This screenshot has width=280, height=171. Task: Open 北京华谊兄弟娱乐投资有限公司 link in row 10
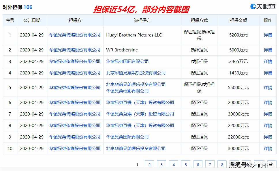136,149
